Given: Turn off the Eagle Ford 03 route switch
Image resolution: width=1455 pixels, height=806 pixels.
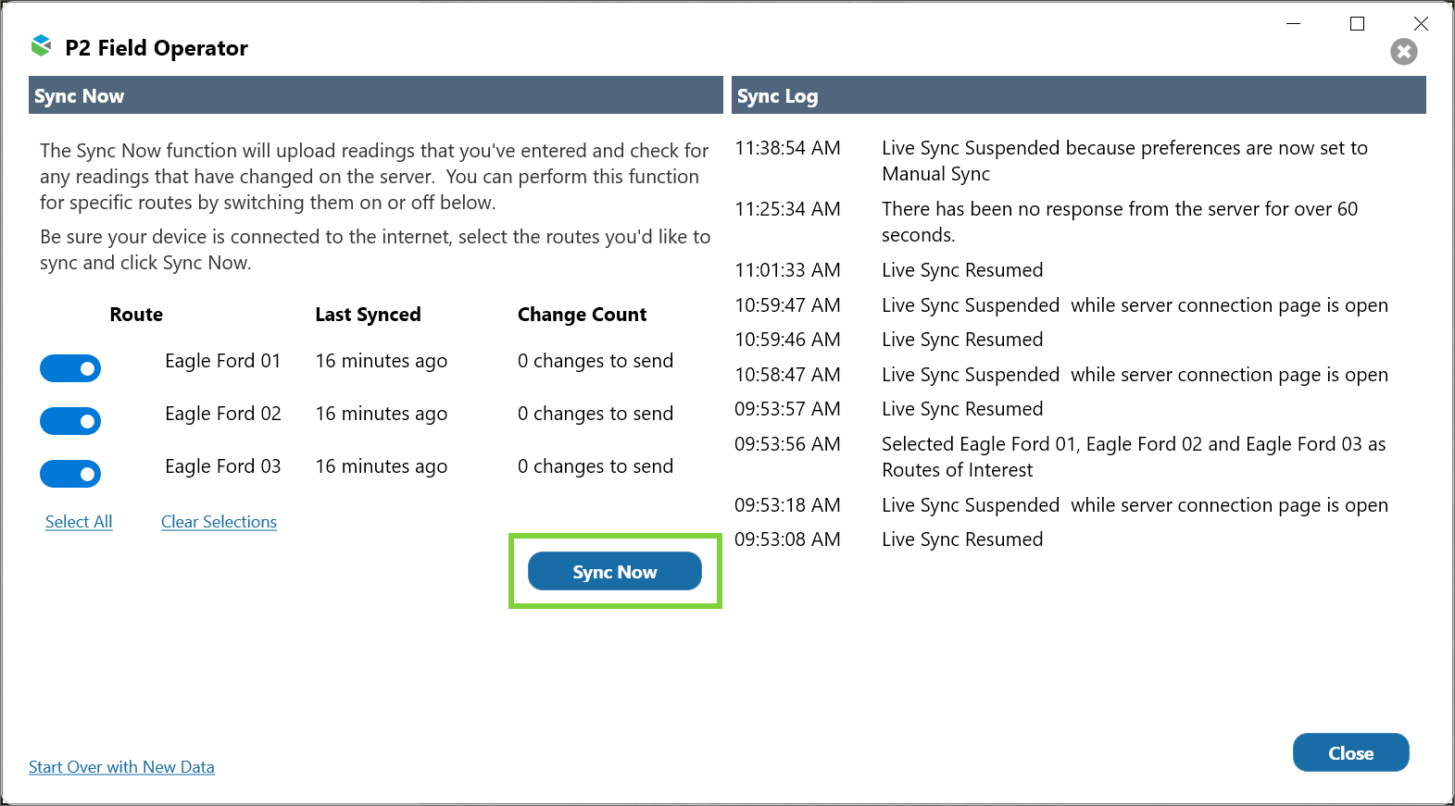Looking at the screenshot, I should pyautogui.click(x=70, y=474).
